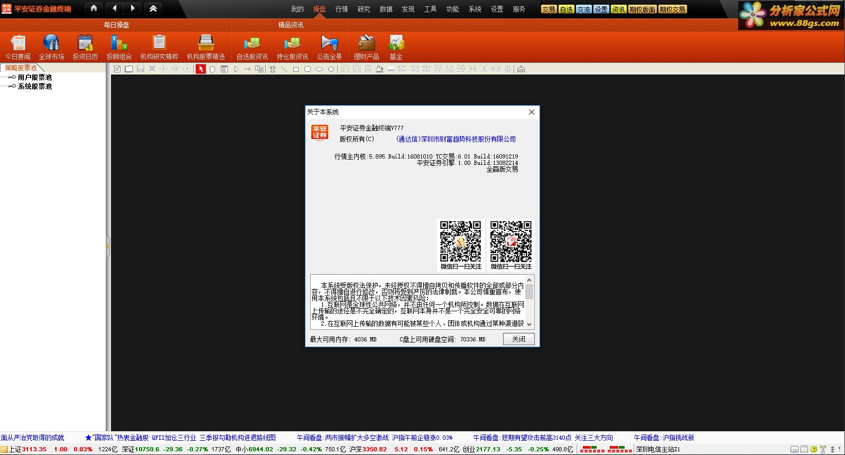The height and width of the screenshot is (455, 845).
Task: Click the 资讯 quick button
Action: click(x=618, y=10)
